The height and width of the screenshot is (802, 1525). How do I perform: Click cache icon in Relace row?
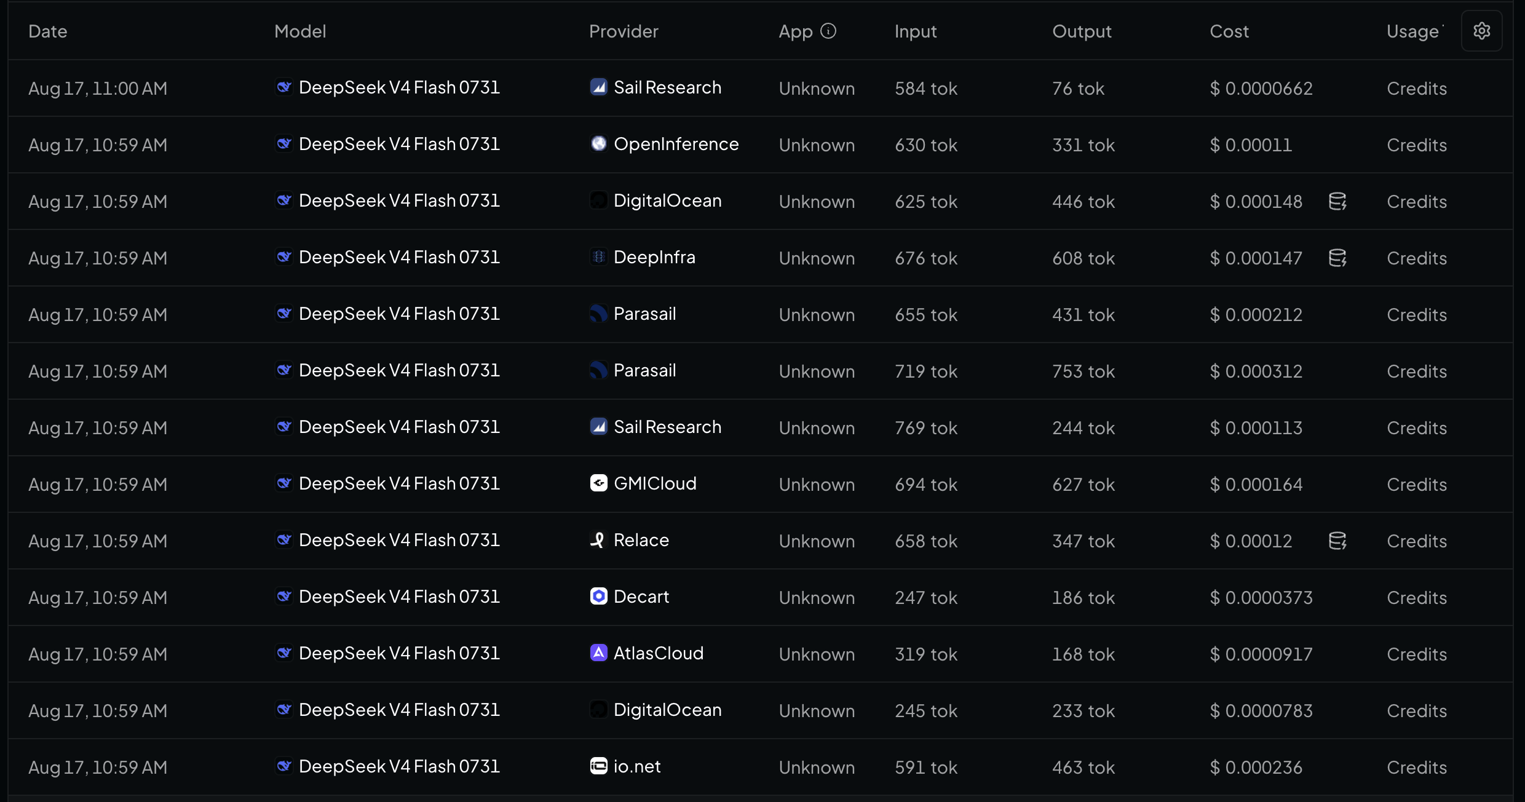coord(1337,541)
